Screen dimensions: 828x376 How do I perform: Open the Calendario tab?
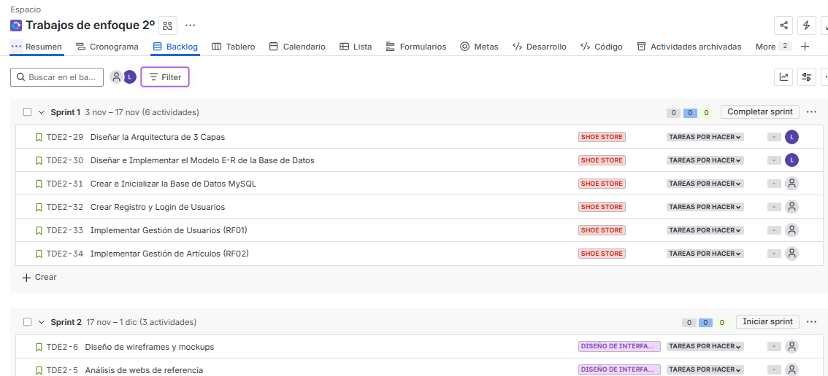[297, 47]
